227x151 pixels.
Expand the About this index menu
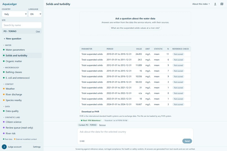pyautogui.click(x=201, y=4)
